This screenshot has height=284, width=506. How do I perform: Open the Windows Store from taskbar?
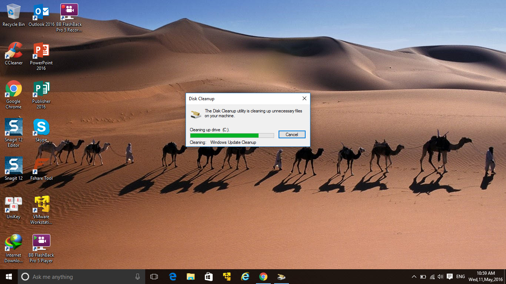[209, 277]
